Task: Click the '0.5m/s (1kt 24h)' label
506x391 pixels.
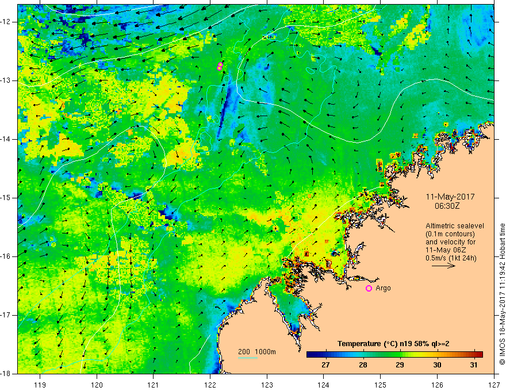Action: click(451, 258)
